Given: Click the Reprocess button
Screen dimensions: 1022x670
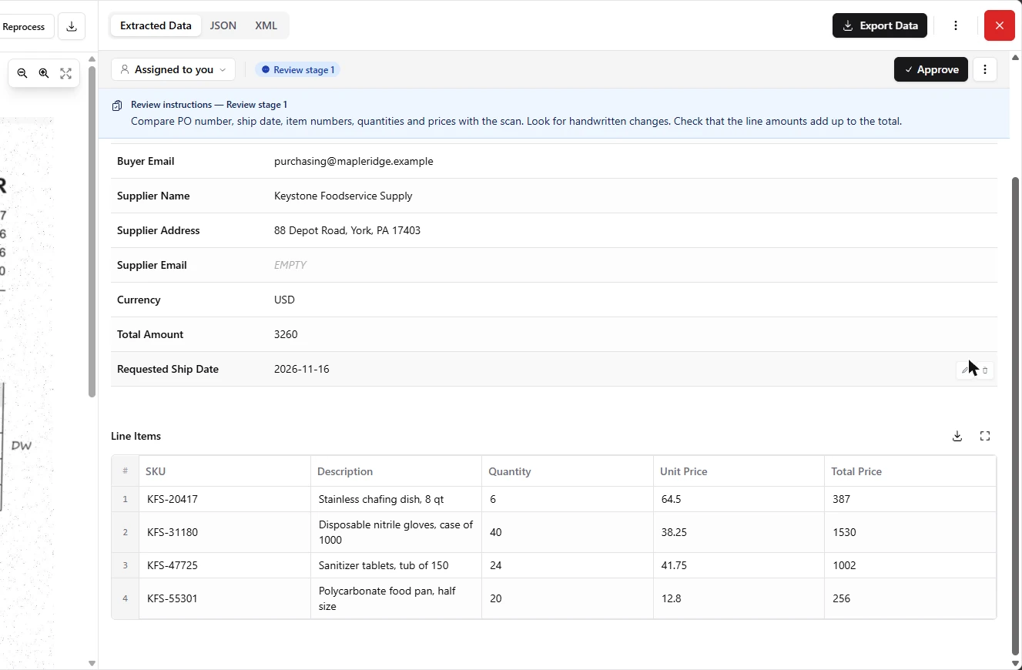Looking at the screenshot, I should [24, 26].
